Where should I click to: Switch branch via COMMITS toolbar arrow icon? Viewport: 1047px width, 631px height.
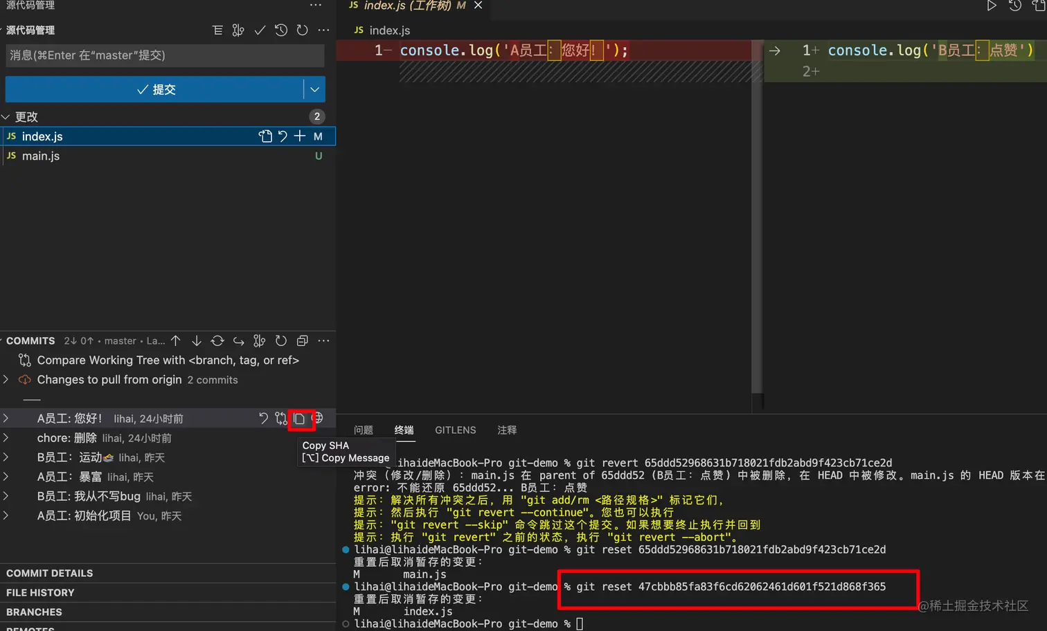(239, 340)
